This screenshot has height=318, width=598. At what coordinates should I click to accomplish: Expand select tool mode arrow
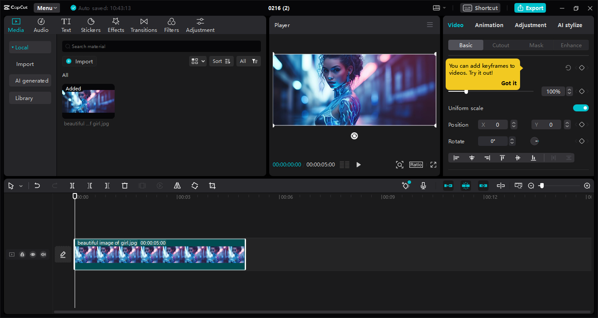pyautogui.click(x=21, y=186)
